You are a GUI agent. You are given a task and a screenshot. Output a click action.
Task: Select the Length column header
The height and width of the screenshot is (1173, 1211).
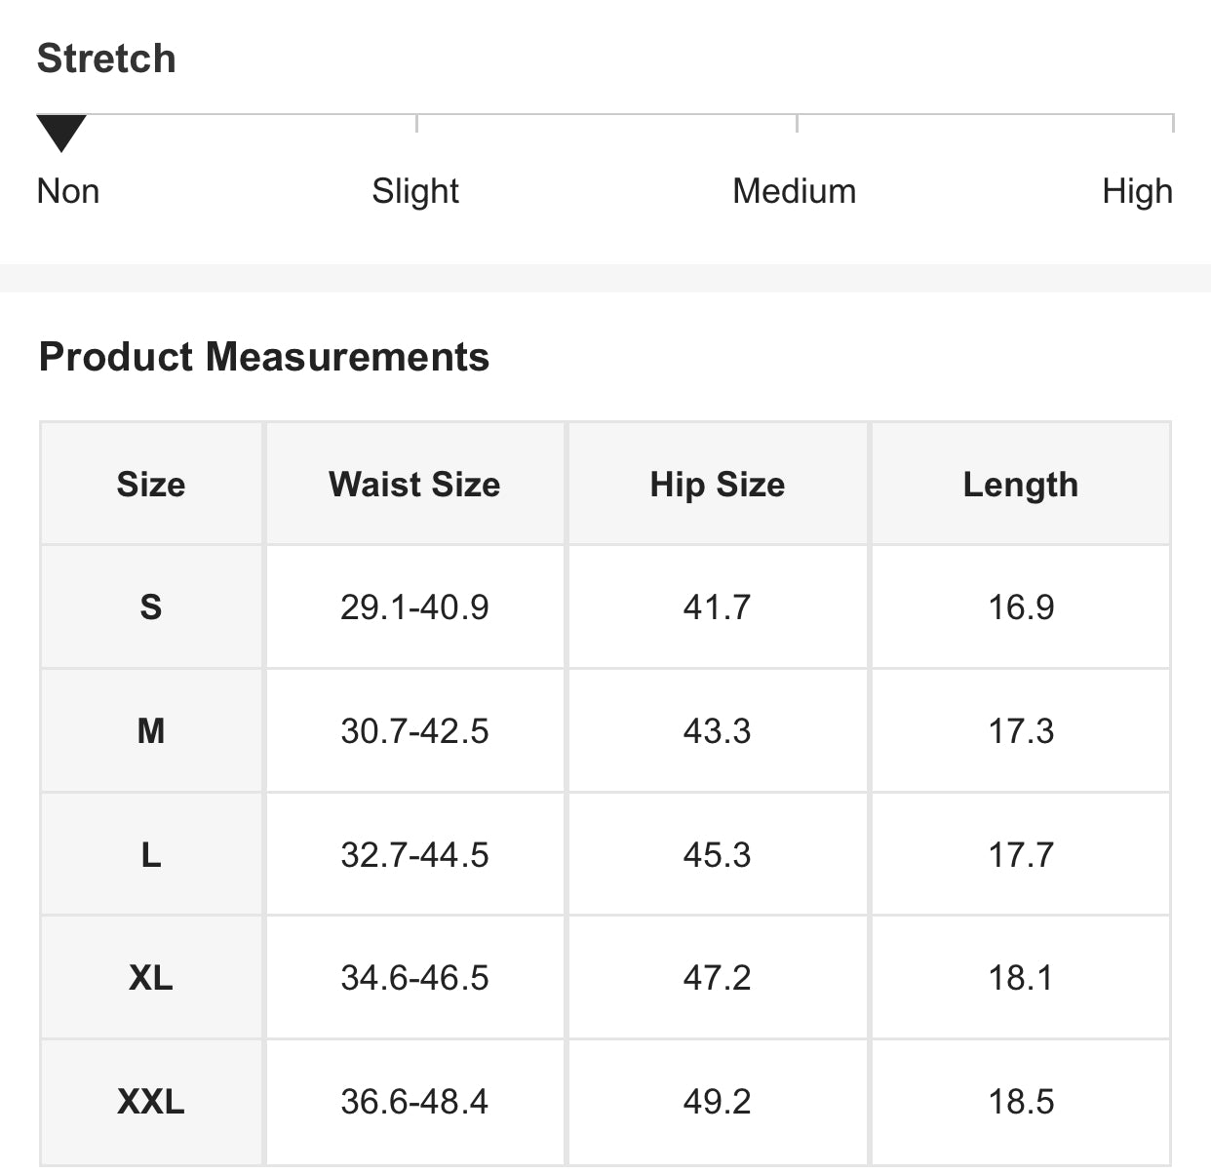(x=1021, y=485)
